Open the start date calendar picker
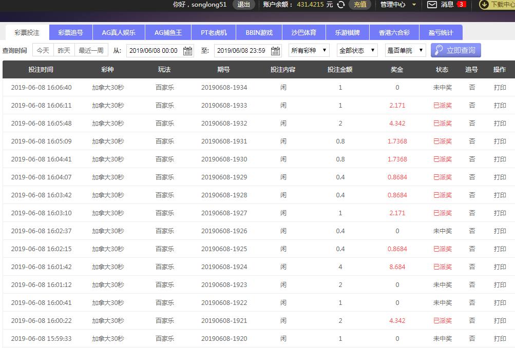515x348 pixels. (187, 51)
